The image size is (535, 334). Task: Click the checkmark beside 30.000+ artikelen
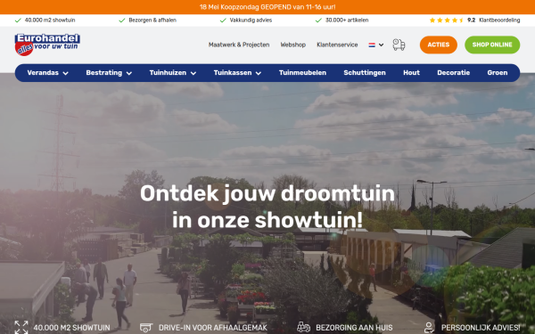pyautogui.click(x=318, y=20)
